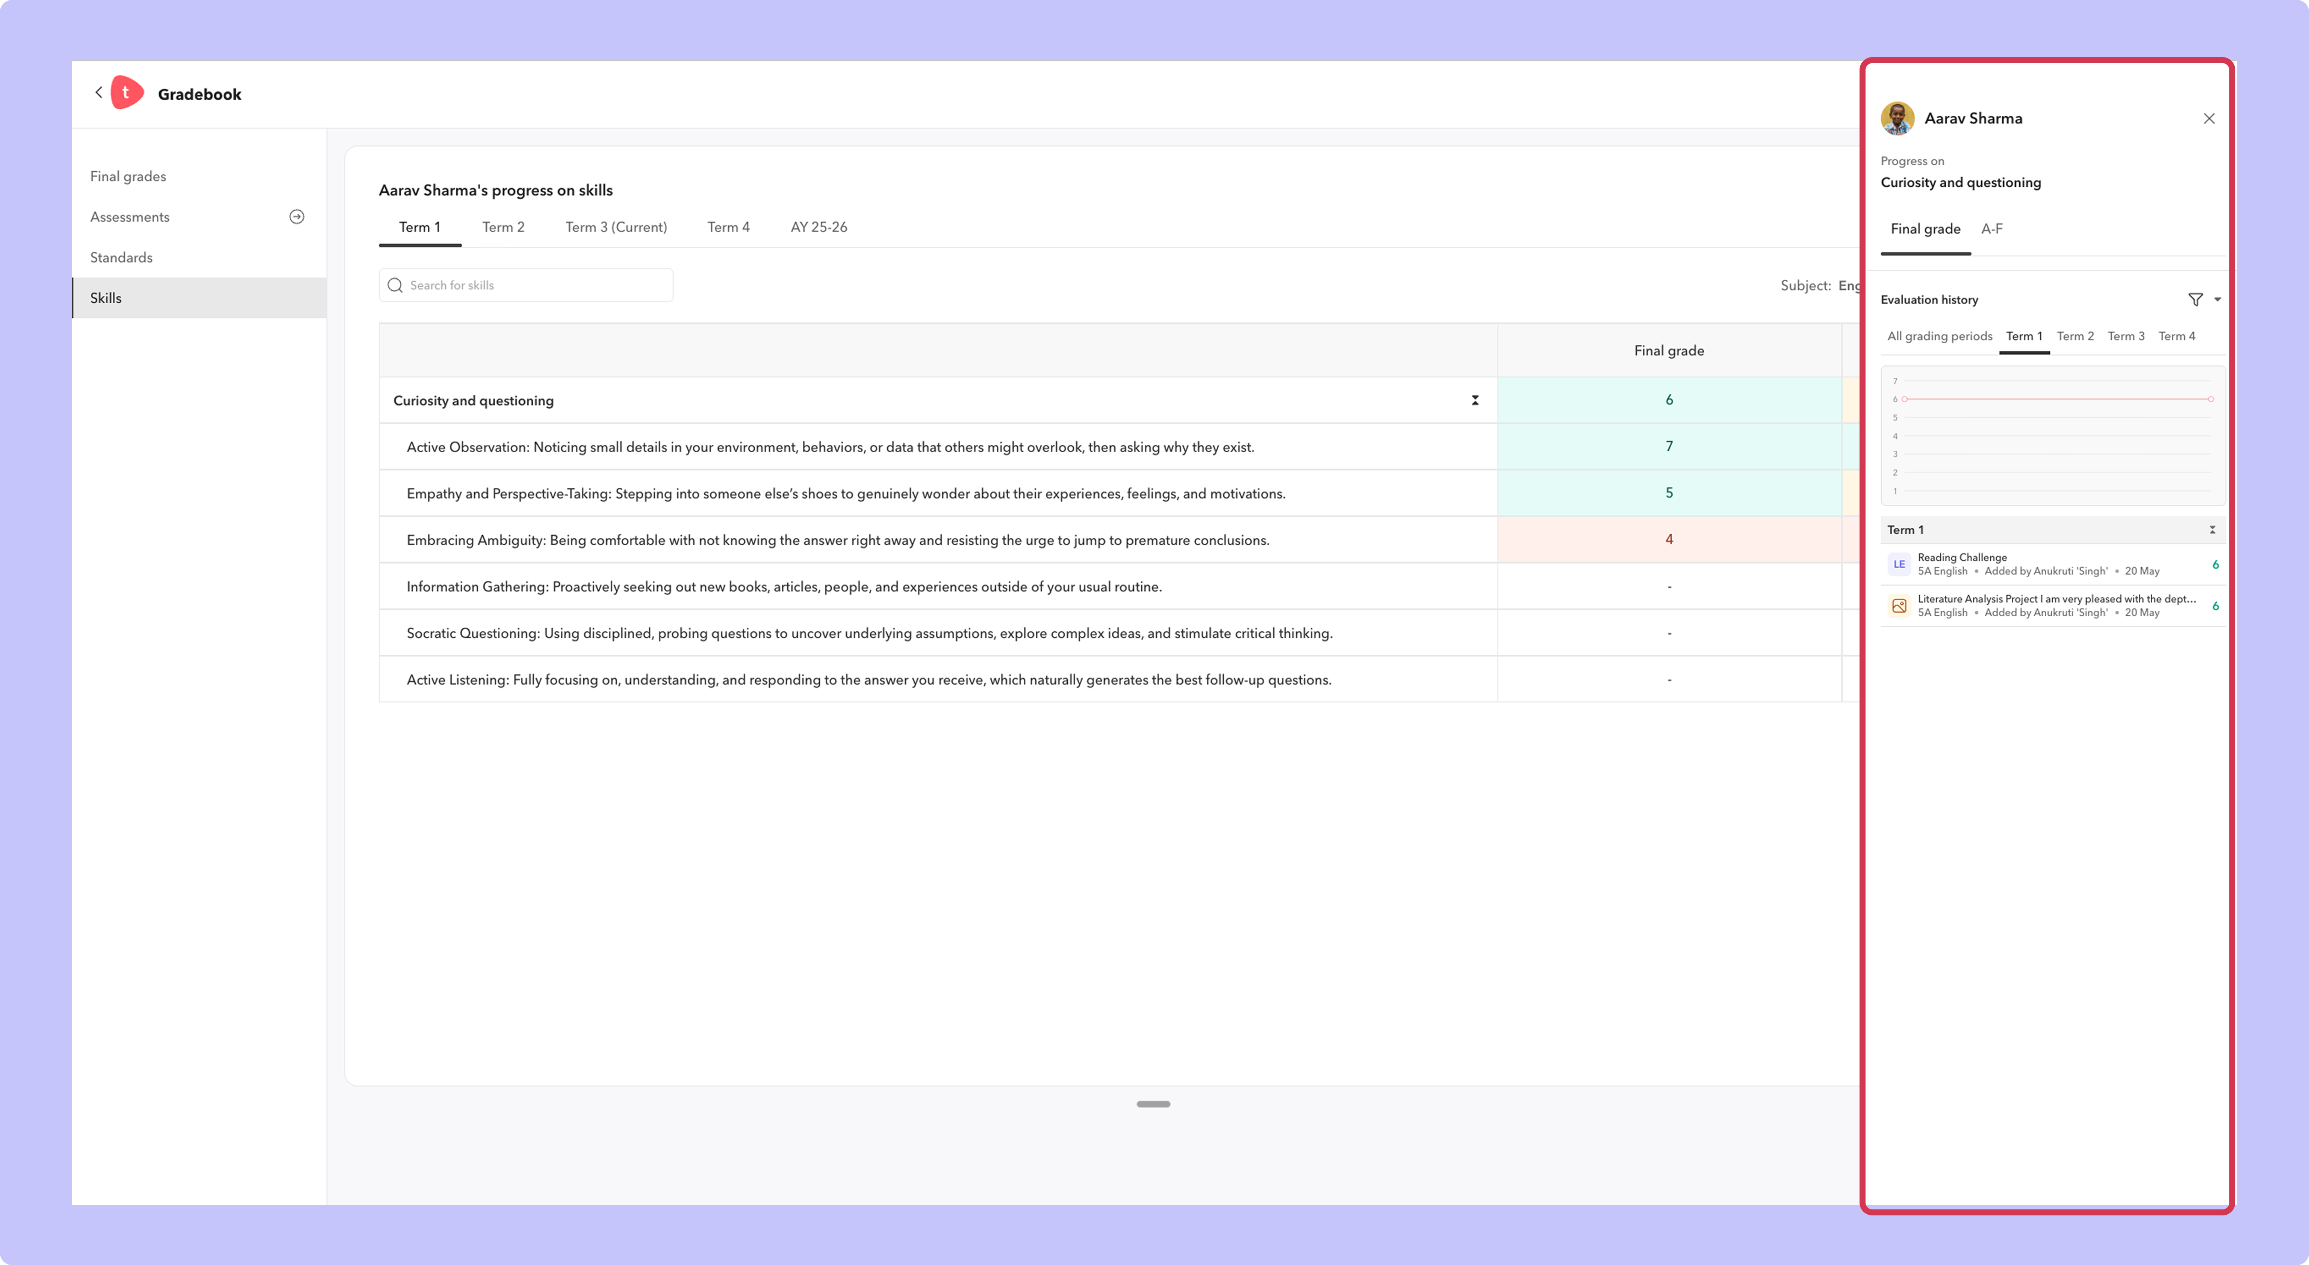Switch to Term 3 (Current) tab
This screenshot has height=1265, width=2309.
(616, 226)
